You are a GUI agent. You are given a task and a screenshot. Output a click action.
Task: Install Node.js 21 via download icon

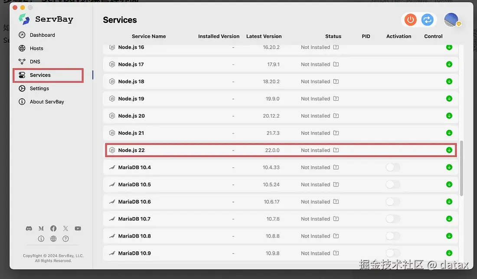[x=449, y=133]
